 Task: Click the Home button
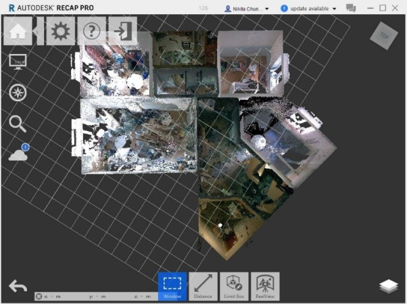18,32
